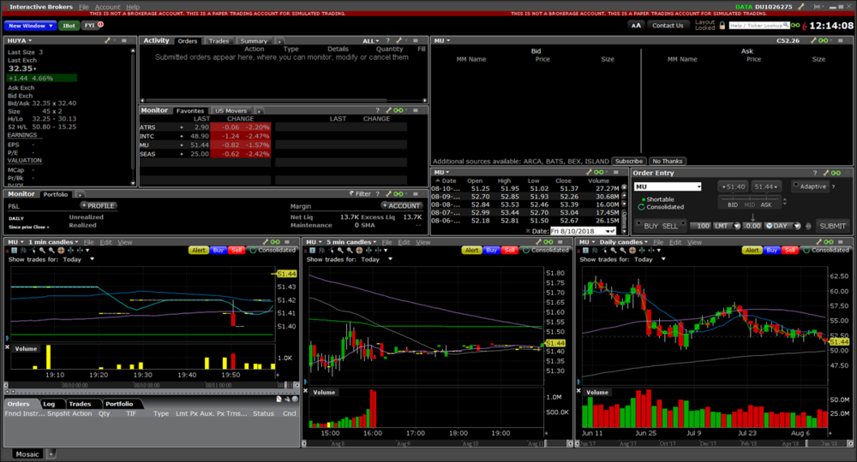Select the BUY radio option in Order Entry
Image resolution: width=857 pixels, height=462 pixels.
pyautogui.click(x=638, y=223)
